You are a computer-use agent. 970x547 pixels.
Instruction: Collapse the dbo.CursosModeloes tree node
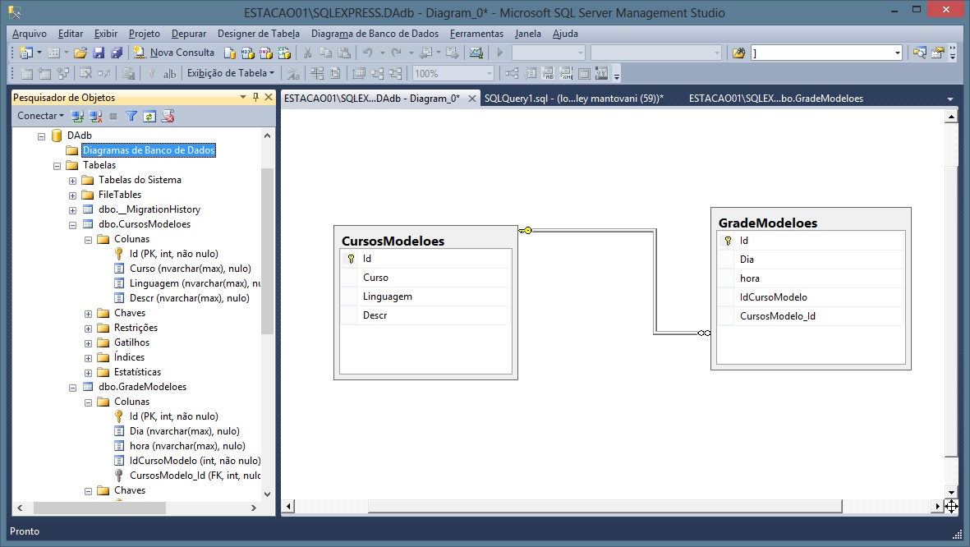(73, 224)
